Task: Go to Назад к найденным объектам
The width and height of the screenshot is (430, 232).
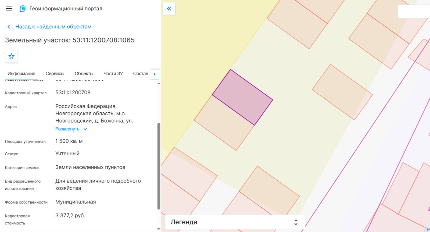Action: click(53, 27)
